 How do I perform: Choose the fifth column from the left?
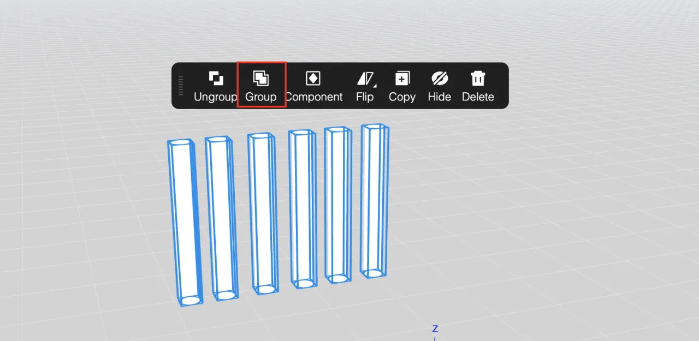click(337, 204)
